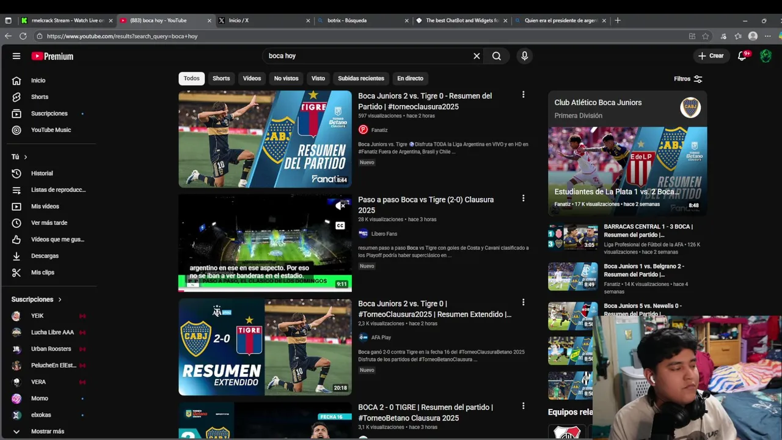The height and width of the screenshot is (440, 782).
Task: Open Boca Juniors 1 vs. Belgrano 2 video
Action: click(627, 278)
